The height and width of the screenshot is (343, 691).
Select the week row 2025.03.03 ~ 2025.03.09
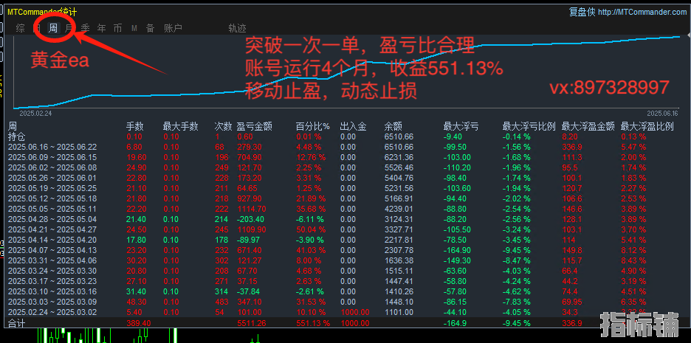pos(345,302)
